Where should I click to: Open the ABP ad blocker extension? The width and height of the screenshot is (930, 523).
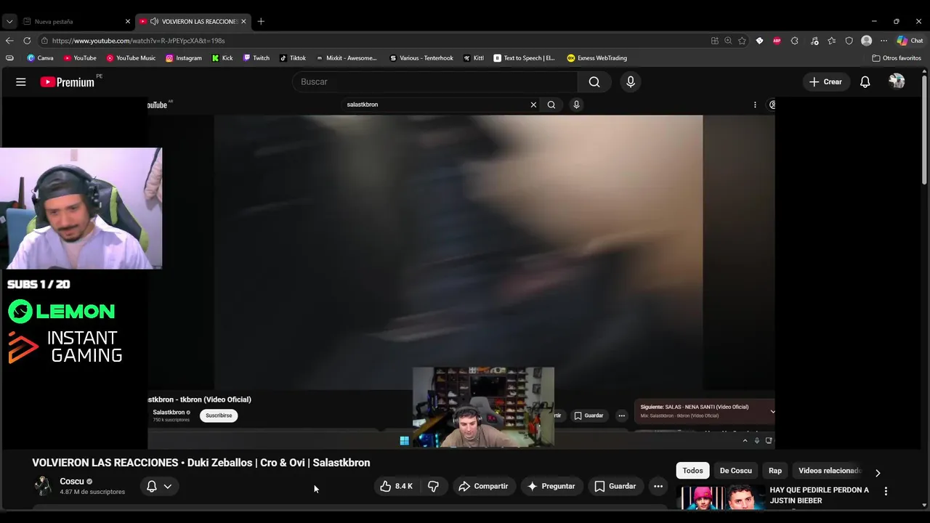click(x=777, y=41)
